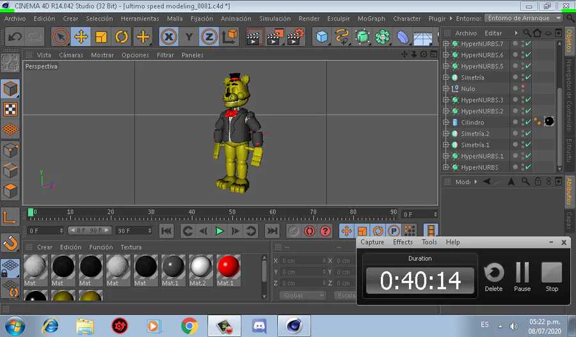The width and height of the screenshot is (576, 337).
Task: Expand the Cilindro object node
Action: click(x=445, y=122)
